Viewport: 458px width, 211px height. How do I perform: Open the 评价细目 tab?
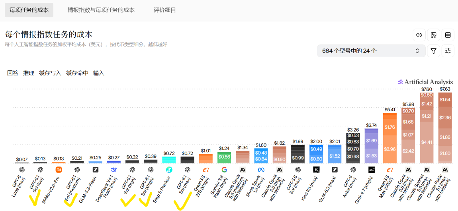click(x=165, y=10)
